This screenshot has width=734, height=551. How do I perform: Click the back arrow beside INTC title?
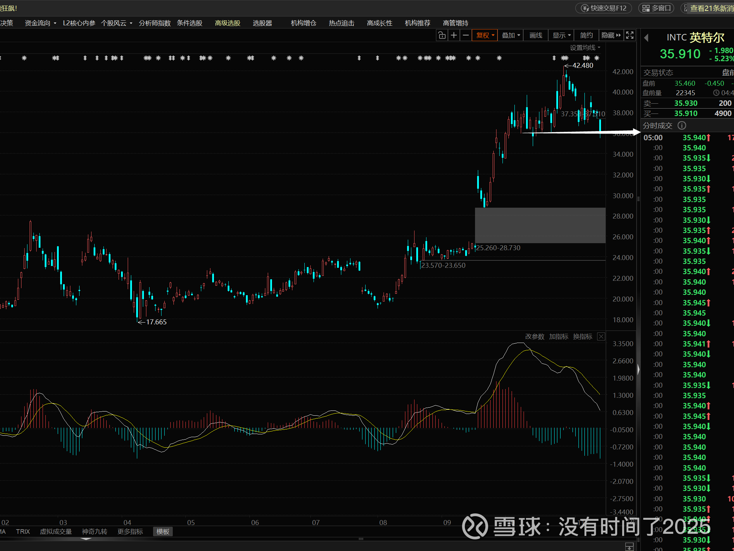(646, 38)
